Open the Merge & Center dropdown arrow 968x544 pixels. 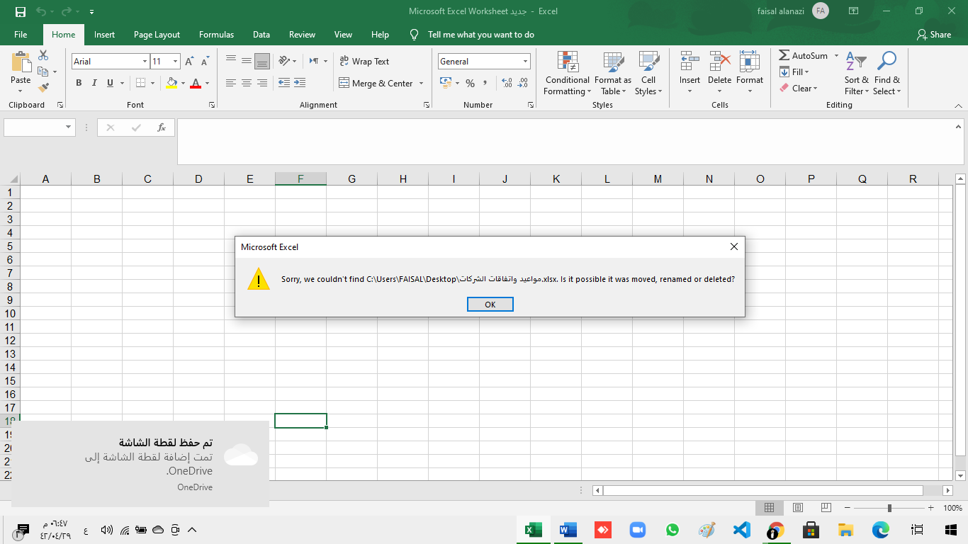pyautogui.click(x=421, y=83)
